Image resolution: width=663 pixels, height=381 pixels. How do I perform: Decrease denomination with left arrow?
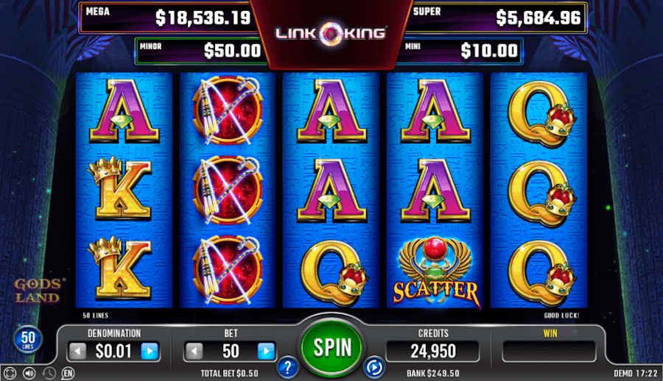point(78,351)
